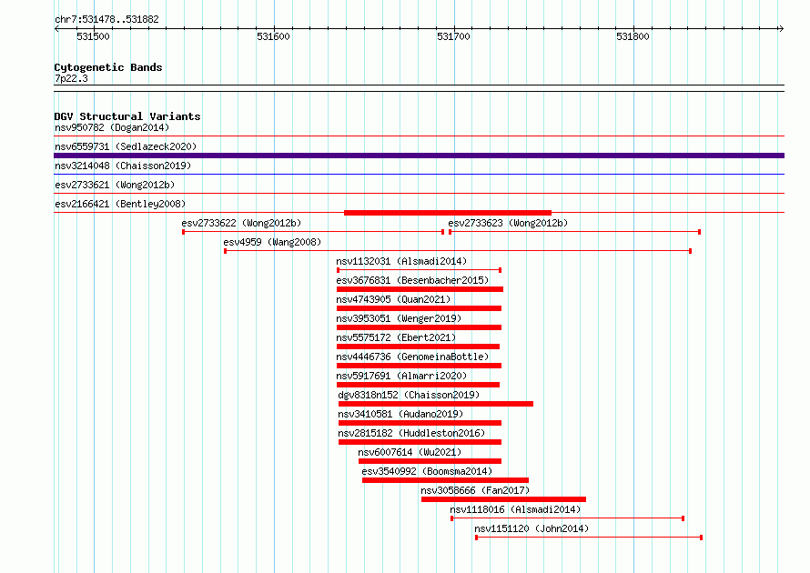Open the esv4959 (Wang2008) label

coord(272,242)
